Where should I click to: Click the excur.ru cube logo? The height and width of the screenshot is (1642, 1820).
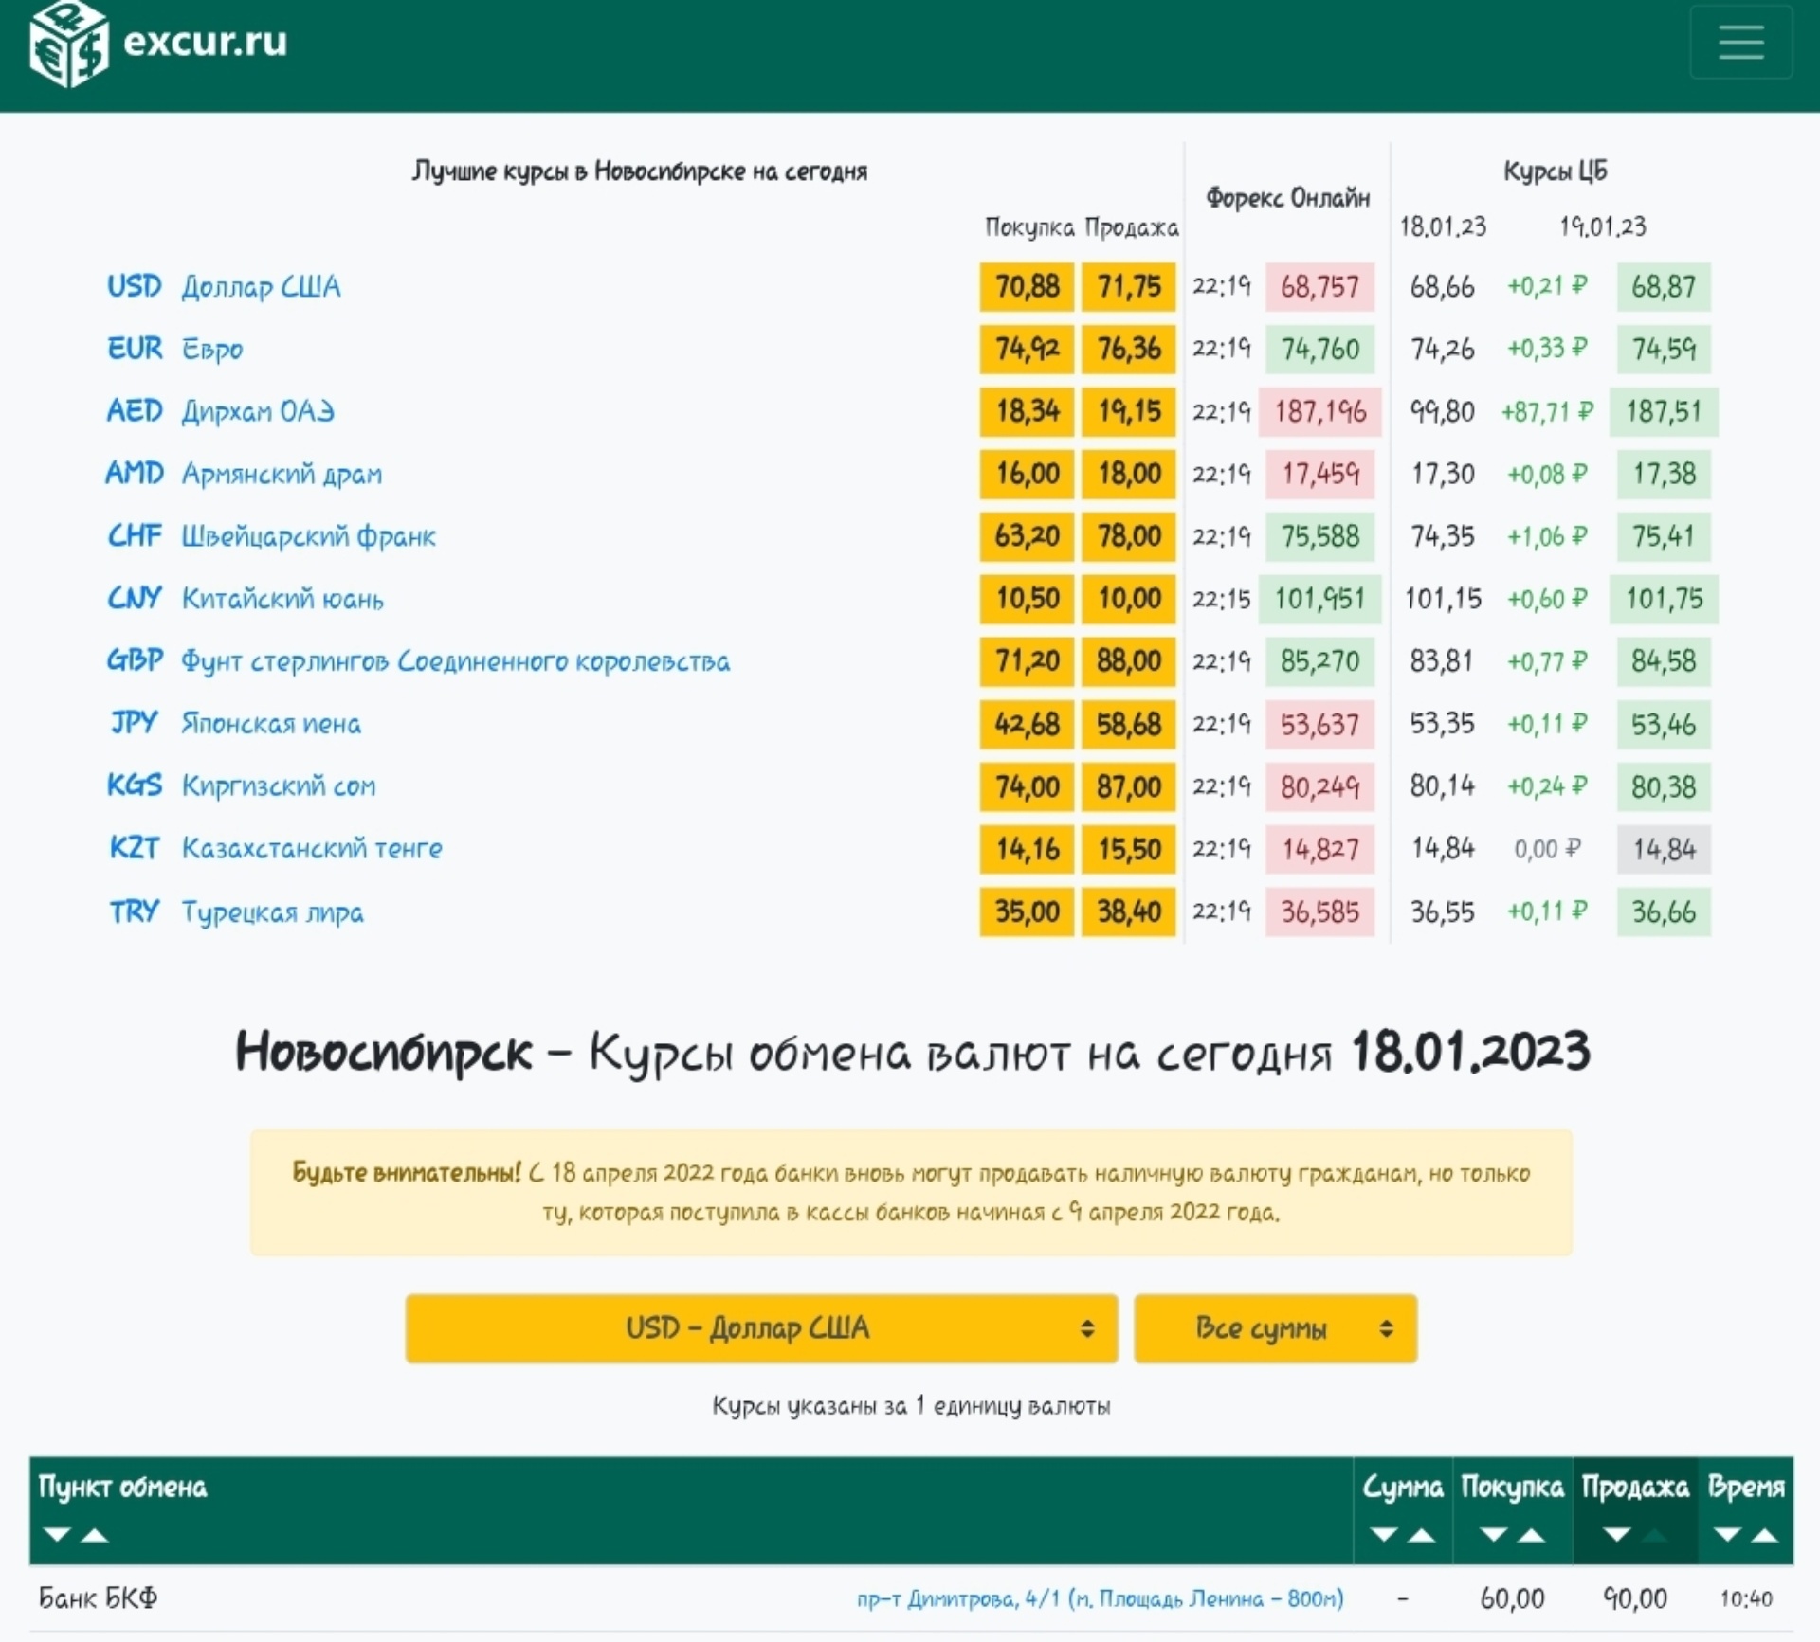point(67,44)
